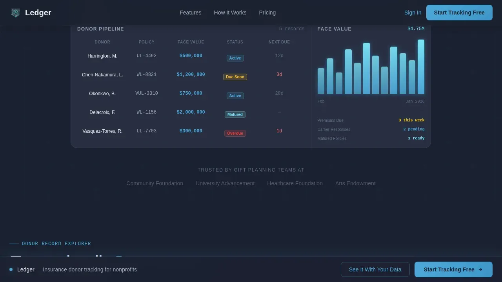Click the Jan 2026 chart axis label
The height and width of the screenshot is (282, 502).
(415, 101)
